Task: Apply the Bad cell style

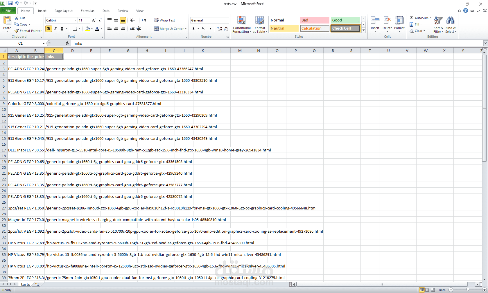Action: (x=315, y=20)
